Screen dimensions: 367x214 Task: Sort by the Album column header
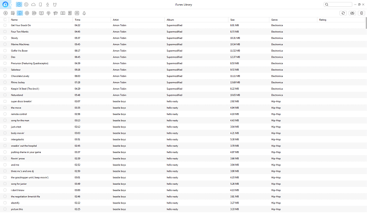[196, 20]
